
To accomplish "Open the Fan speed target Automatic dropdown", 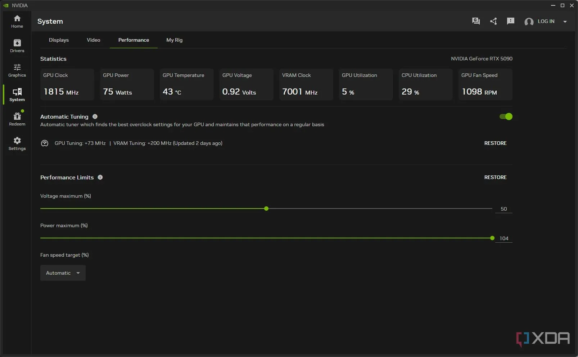I will click(x=63, y=273).
